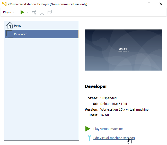167x145 pixels.
Task: Click the Developer VM screen thumbnail
Action: 123,50
